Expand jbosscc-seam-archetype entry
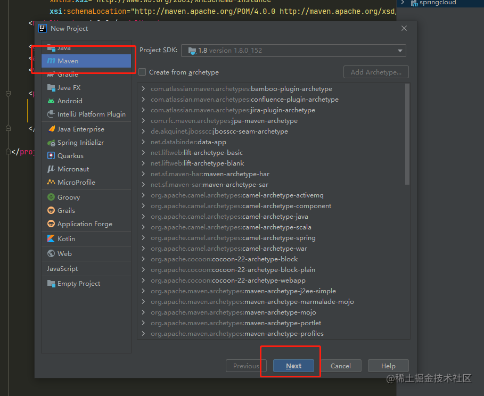This screenshot has width=484, height=396. coord(143,131)
